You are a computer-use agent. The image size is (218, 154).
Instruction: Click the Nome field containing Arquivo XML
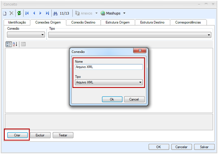coord(109,67)
